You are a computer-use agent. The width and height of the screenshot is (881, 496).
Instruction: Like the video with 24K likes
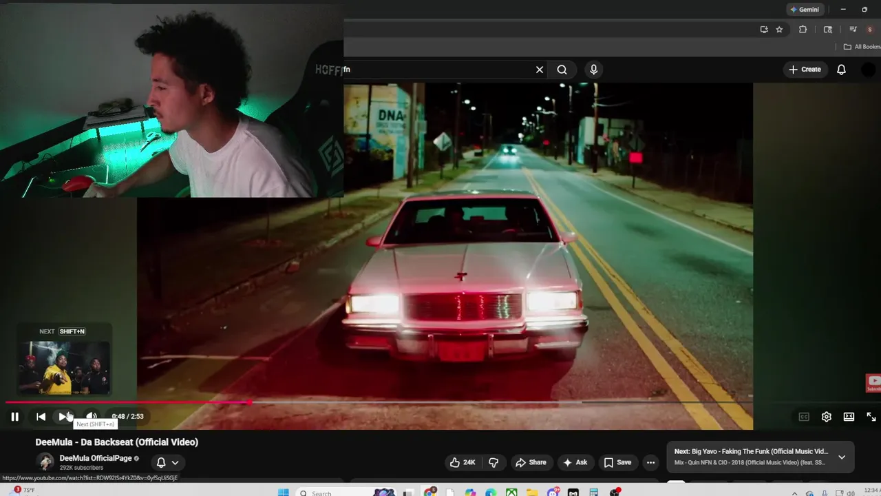[463, 462]
